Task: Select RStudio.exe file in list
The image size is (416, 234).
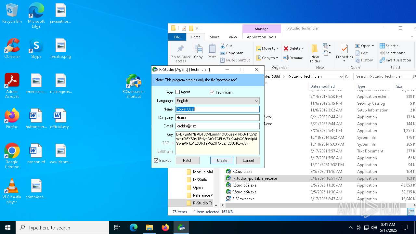Action: coord(242,172)
